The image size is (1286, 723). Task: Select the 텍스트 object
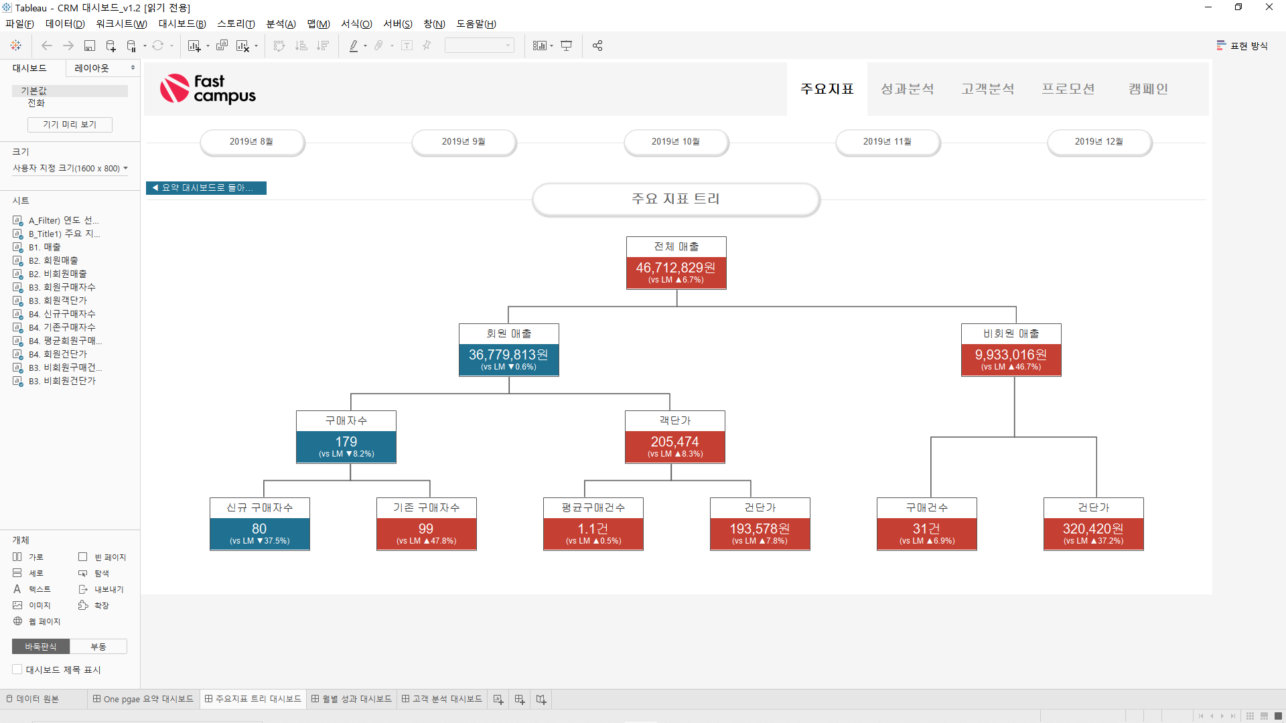tap(32, 589)
